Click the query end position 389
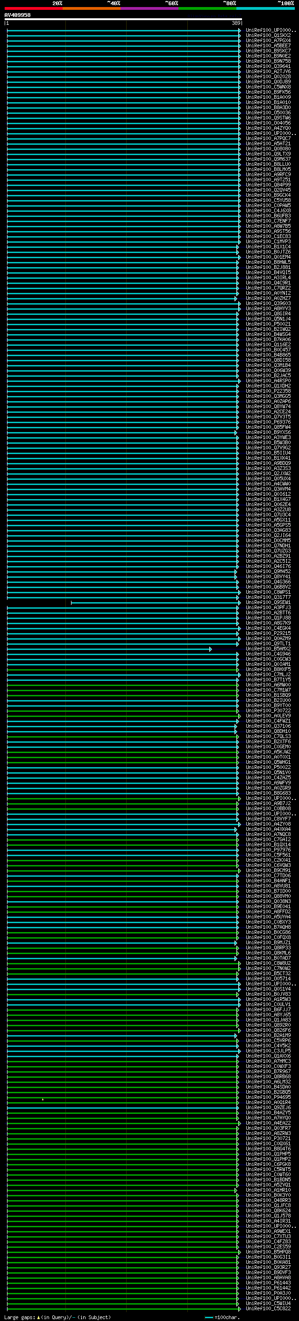This screenshot has width=299, height=1321. pyautogui.click(x=236, y=23)
